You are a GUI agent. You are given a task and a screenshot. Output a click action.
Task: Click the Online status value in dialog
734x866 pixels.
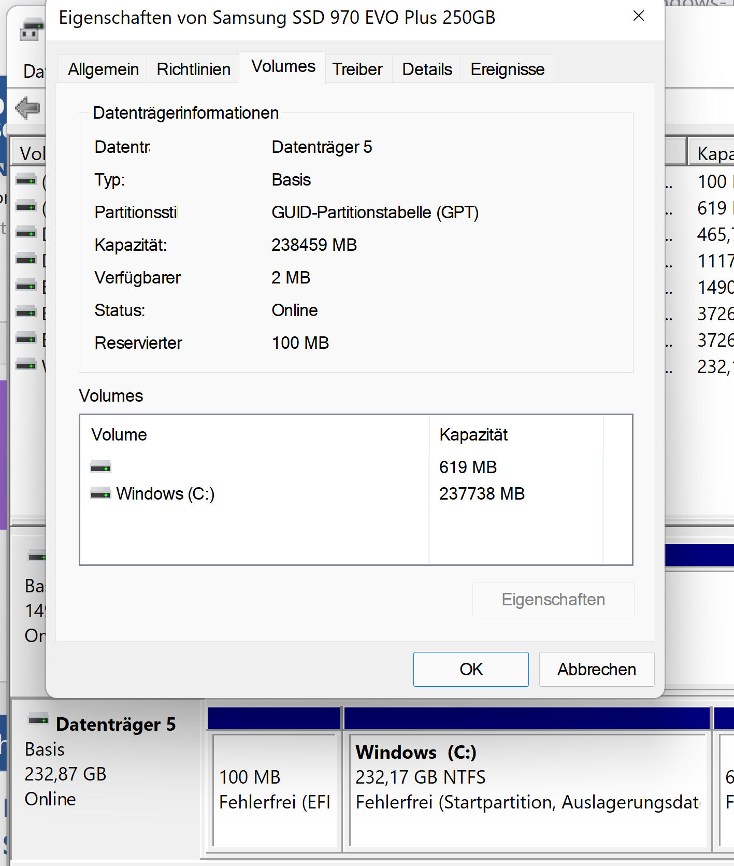pos(295,310)
